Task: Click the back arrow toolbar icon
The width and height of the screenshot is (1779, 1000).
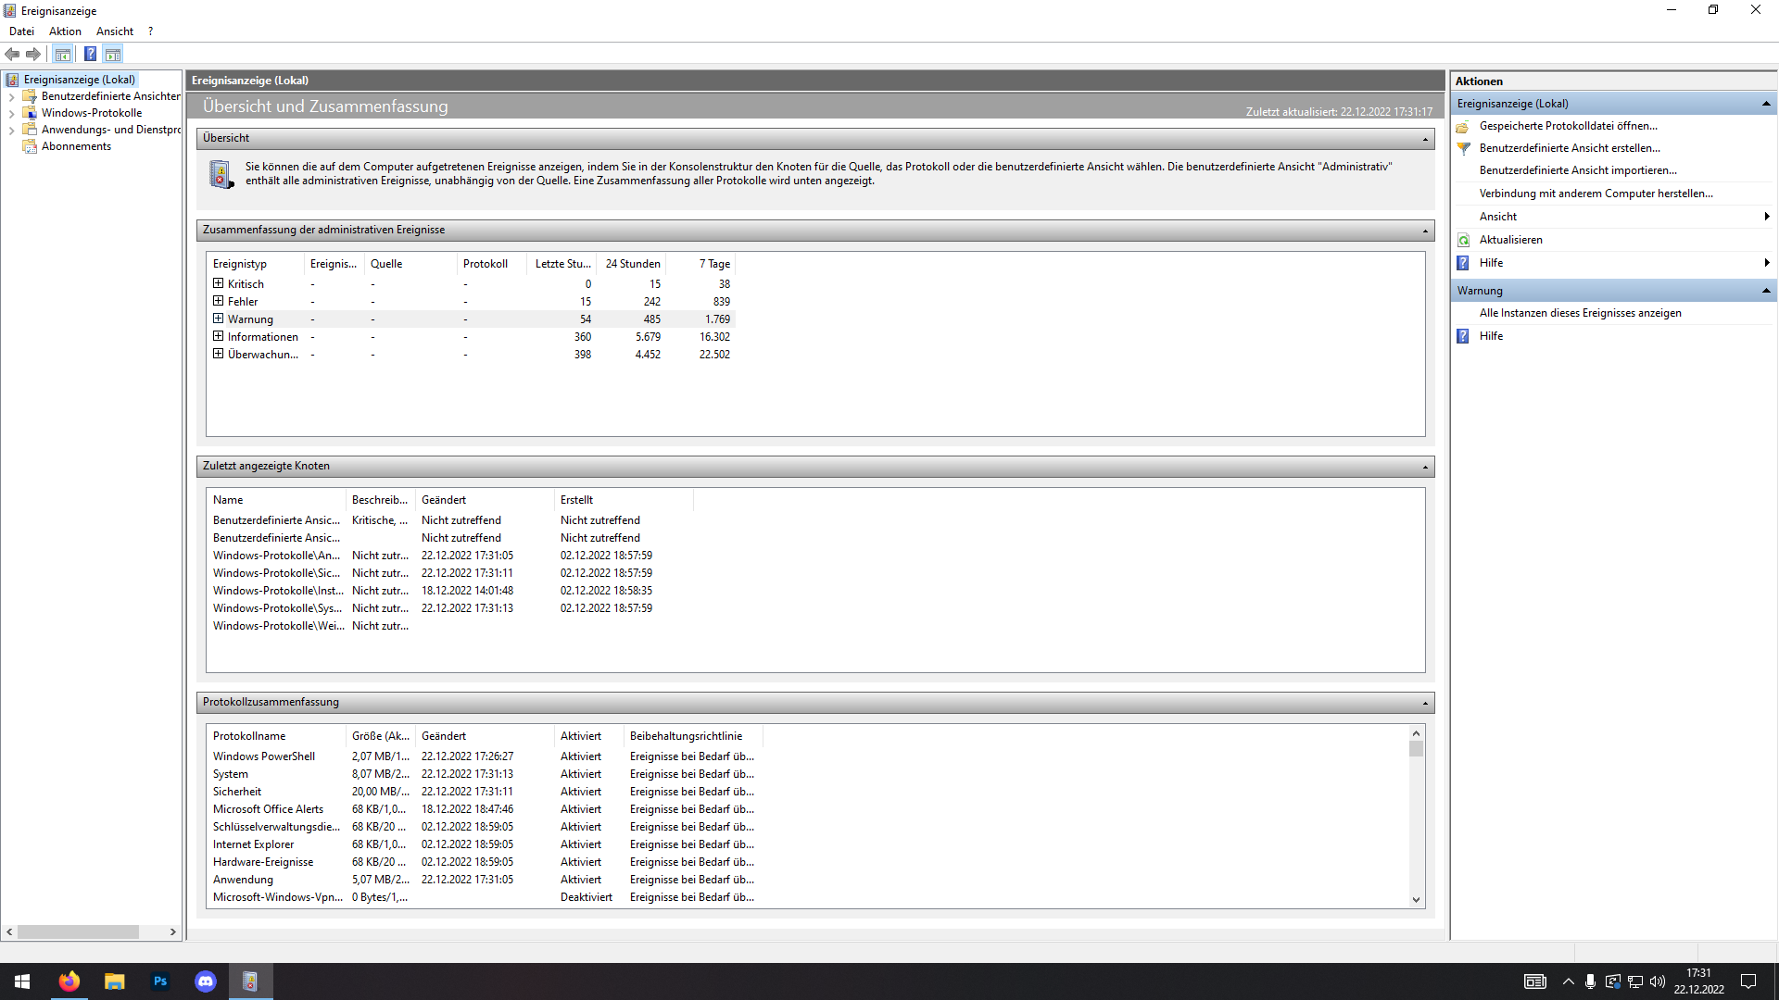Action: pos(12,54)
